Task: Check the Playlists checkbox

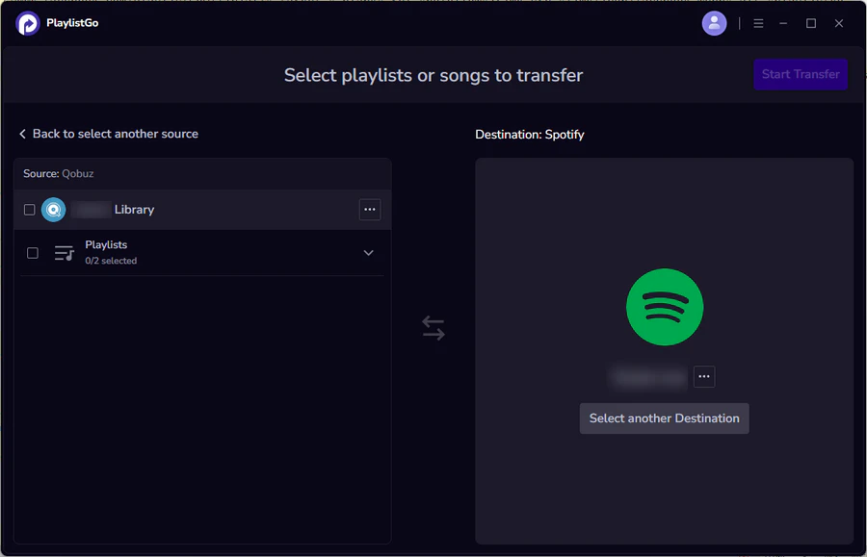Action: pyautogui.click(x=33, y=253)
